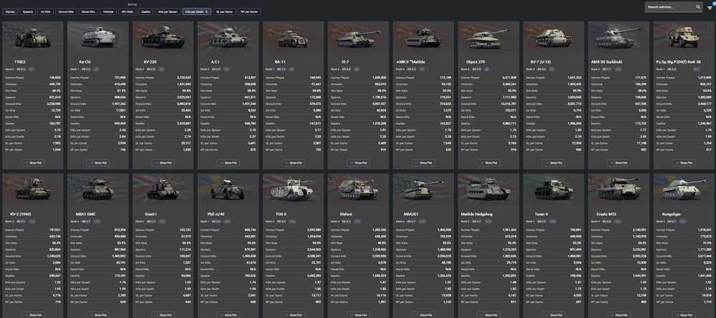Screen dimensions: 716x318
Task: Sort by RP per Game
Action: [x=250, y=12]
